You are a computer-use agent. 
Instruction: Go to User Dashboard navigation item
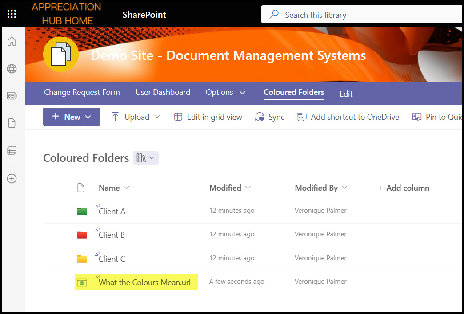163,93
